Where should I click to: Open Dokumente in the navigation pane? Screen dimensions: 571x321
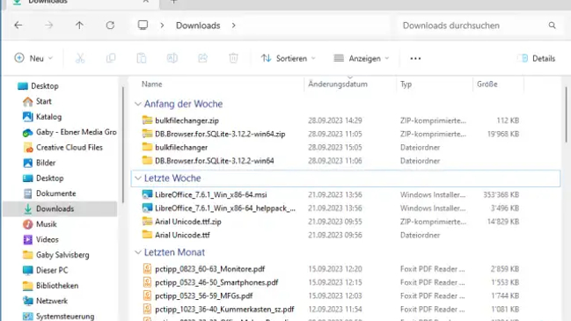(49, 193)
